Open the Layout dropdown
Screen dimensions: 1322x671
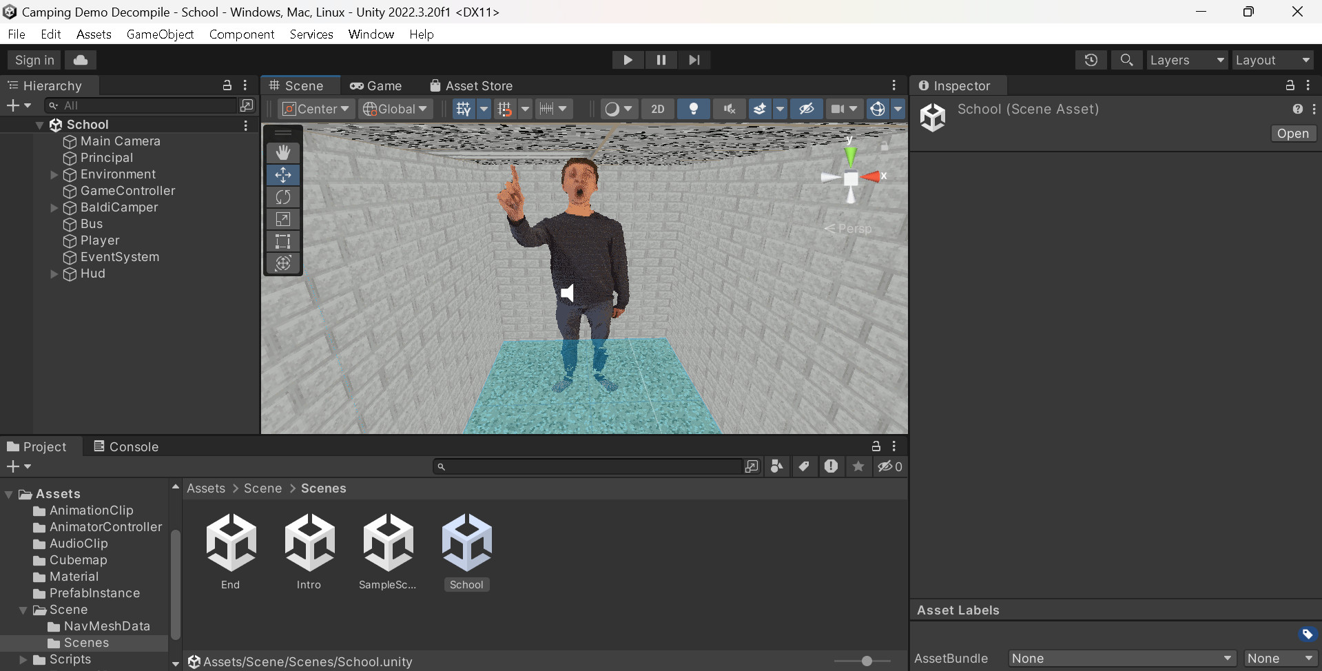1272,60
